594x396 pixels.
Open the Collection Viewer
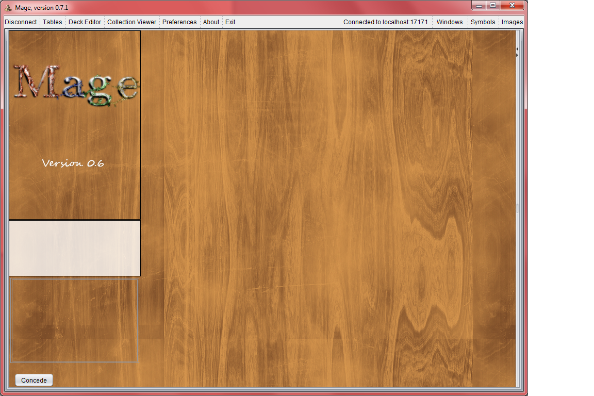coord(131,22)
